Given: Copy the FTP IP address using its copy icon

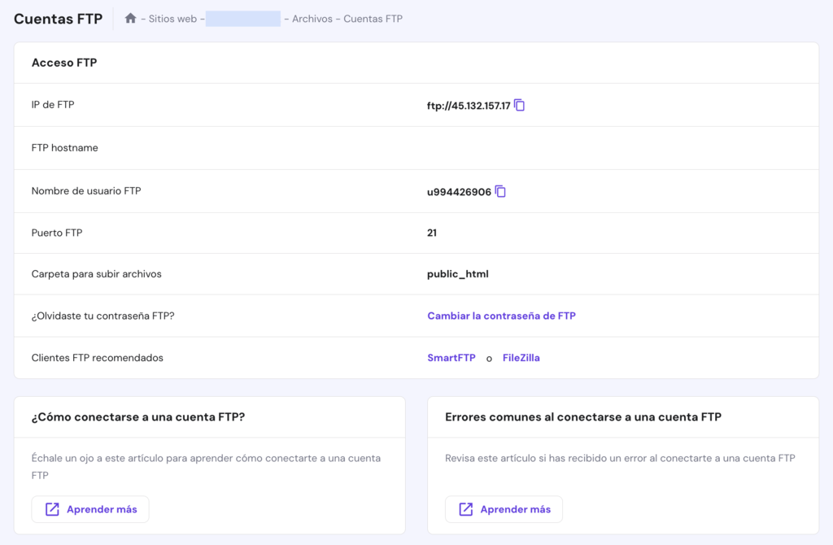Looking at the screenshot, I should pyautogui.click(x=519, y=104).
